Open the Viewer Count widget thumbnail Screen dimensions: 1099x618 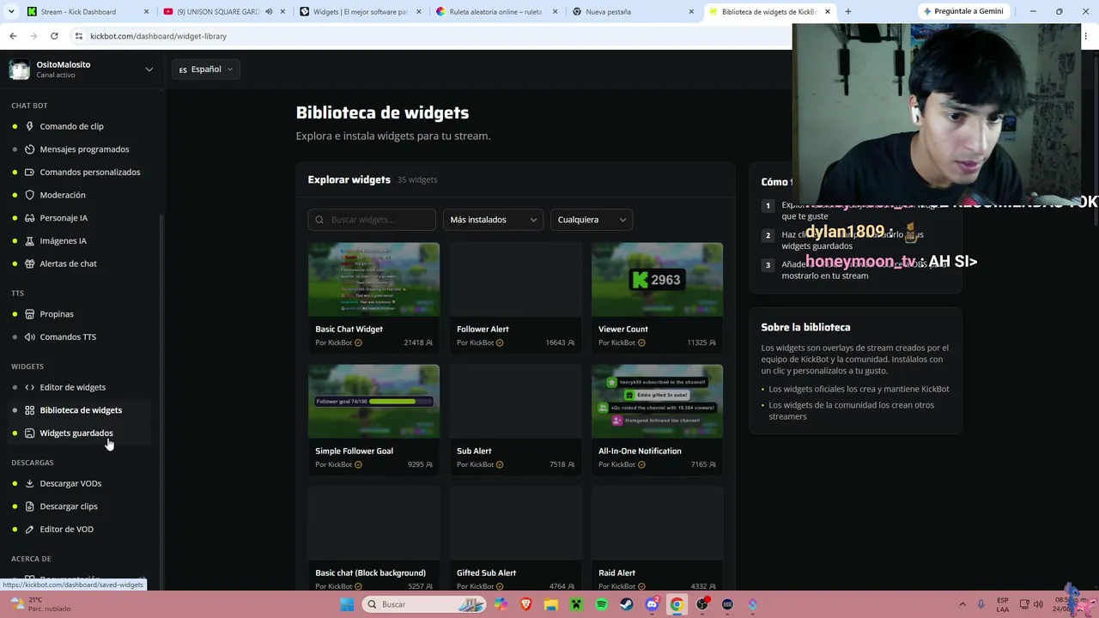click(657, 280)
